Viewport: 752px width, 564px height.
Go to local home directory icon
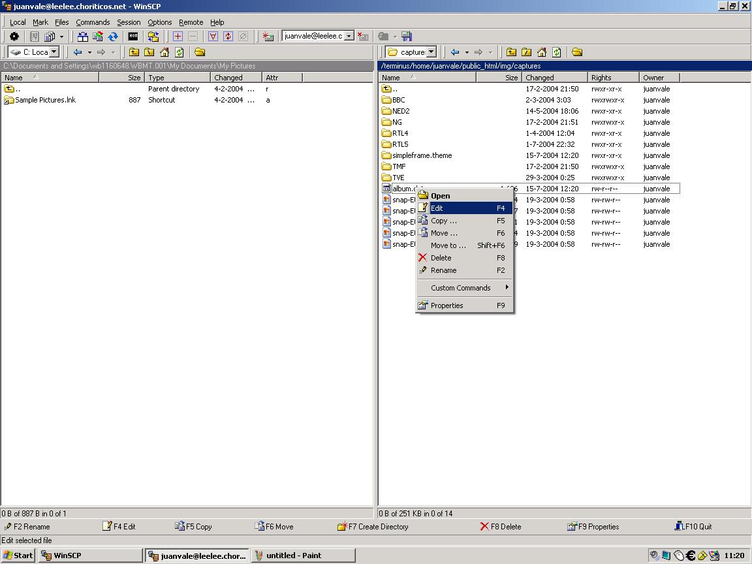tap(164, 52)
